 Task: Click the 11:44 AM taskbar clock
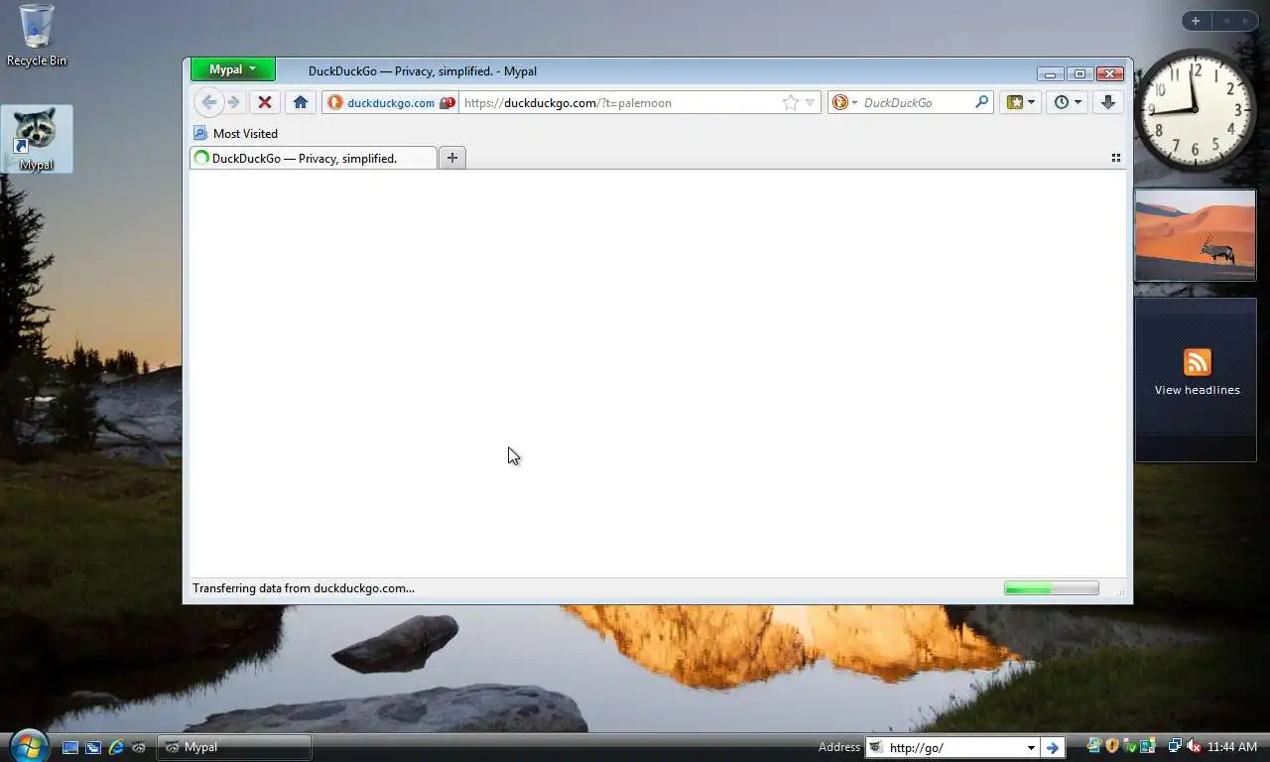(x=1233, y=747)
